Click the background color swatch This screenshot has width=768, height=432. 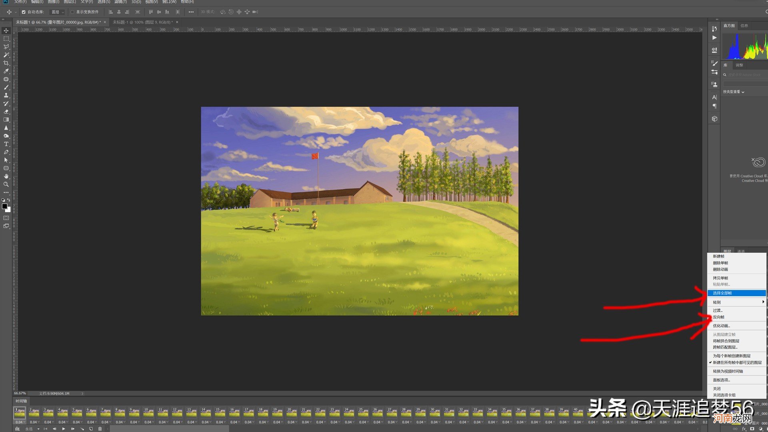click(8, 210)
